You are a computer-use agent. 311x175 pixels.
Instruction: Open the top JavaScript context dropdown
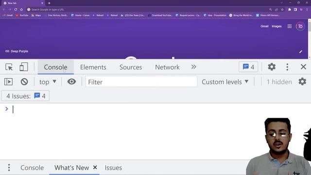point(48,82)
